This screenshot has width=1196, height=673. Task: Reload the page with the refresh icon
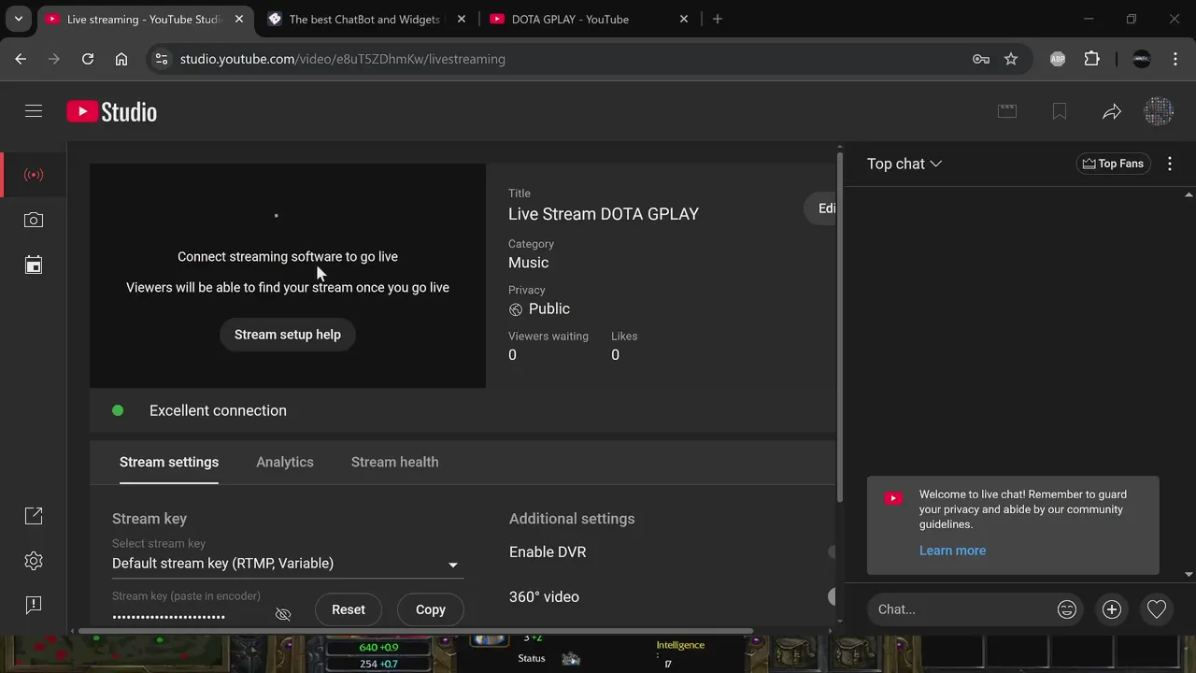coord(88,59)
